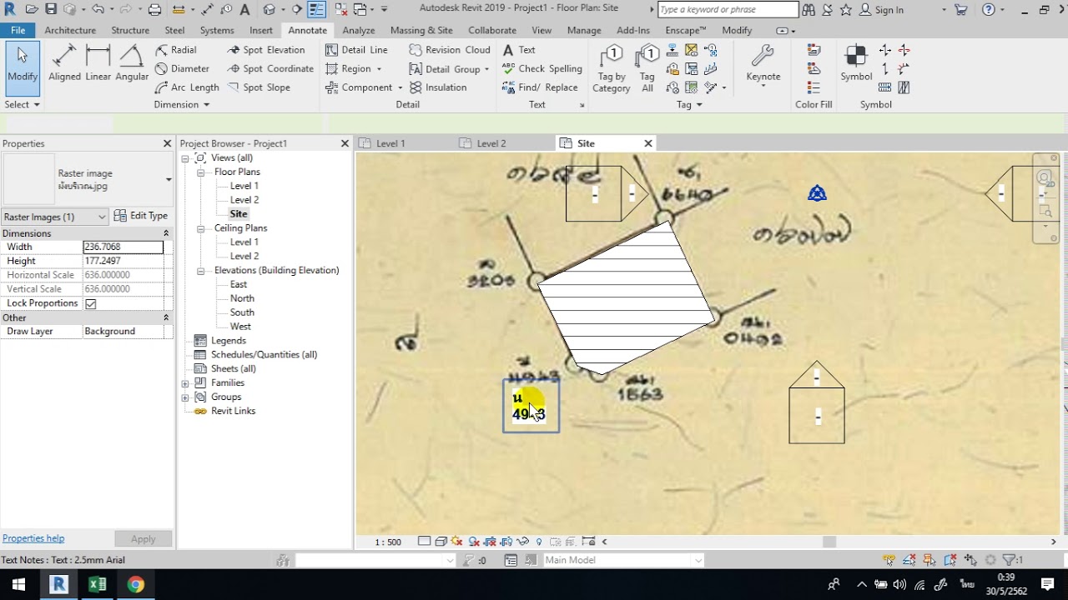
Task: Choose the Radial dimension tool
Action: pyautogui.click(x=176, y=50)
